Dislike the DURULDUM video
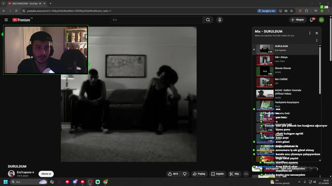The width and height of the screenshot is (332, 186). [185, 174]
